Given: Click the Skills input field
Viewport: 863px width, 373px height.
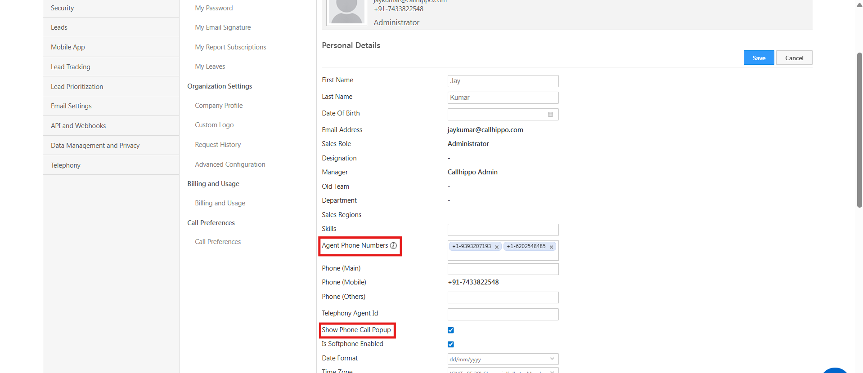Looking at the screenshot, I should pos(503,230).
